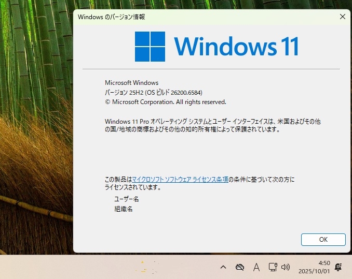This screenshot has width=352, height=279.
Task: Click the © Microsoft Corporation. All rights reserved. text
Action: click(x=166, y=102)
